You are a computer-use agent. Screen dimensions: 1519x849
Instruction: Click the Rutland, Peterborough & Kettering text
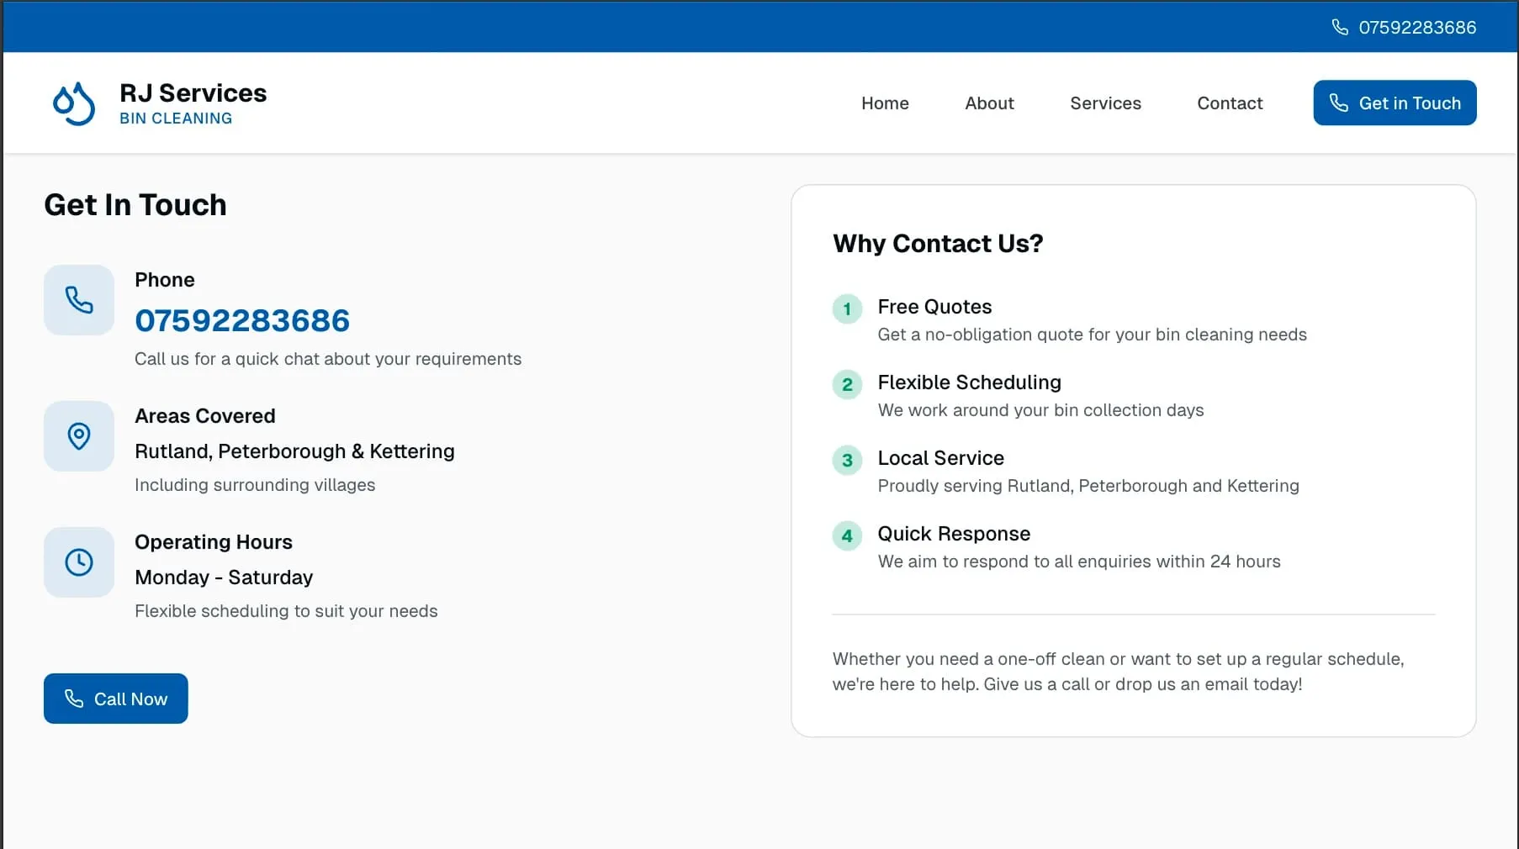click(294, 451)
